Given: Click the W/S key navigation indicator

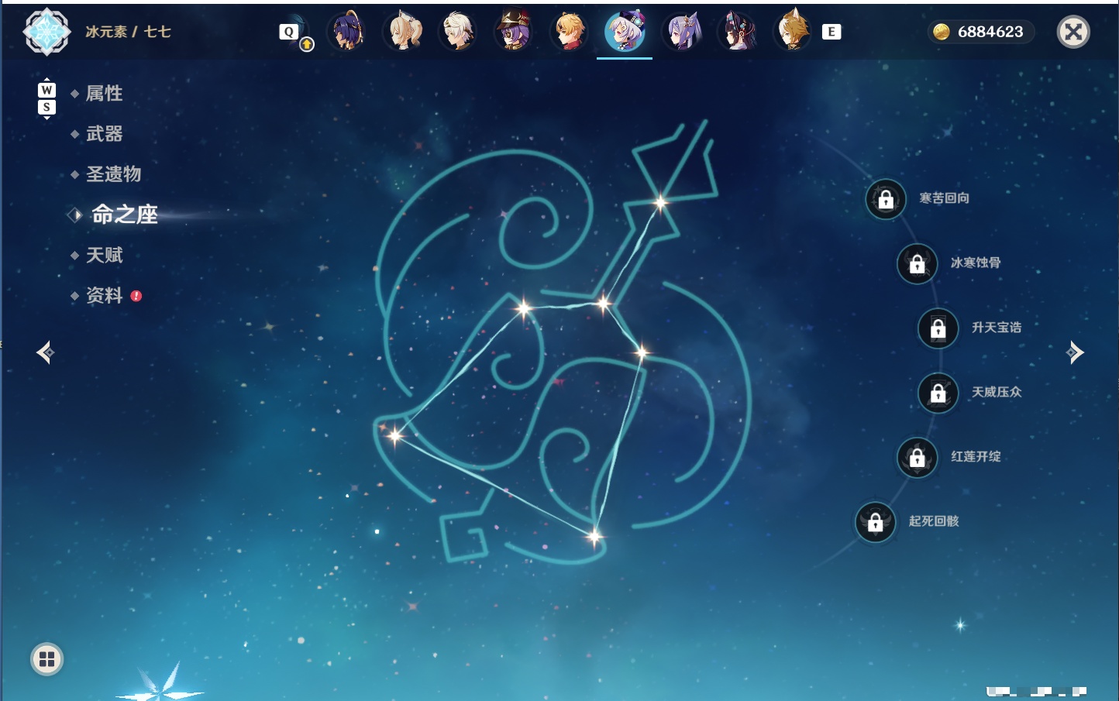Looking at the screenshot, I should point(46,98).
